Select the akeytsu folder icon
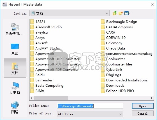The width and height of the screenshot is (157, 120). [32, 32]
